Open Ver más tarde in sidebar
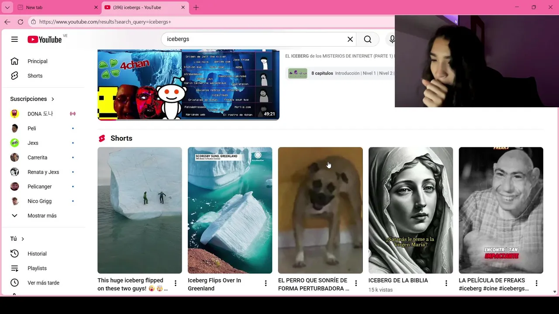This screenshot has height=314, width=559. pyautogui.click(x=44, y=283)
